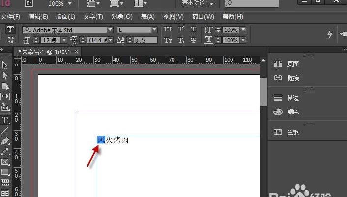Open the 版面(L) menu
The image size is (347, 197).
[x=65, y=17]
